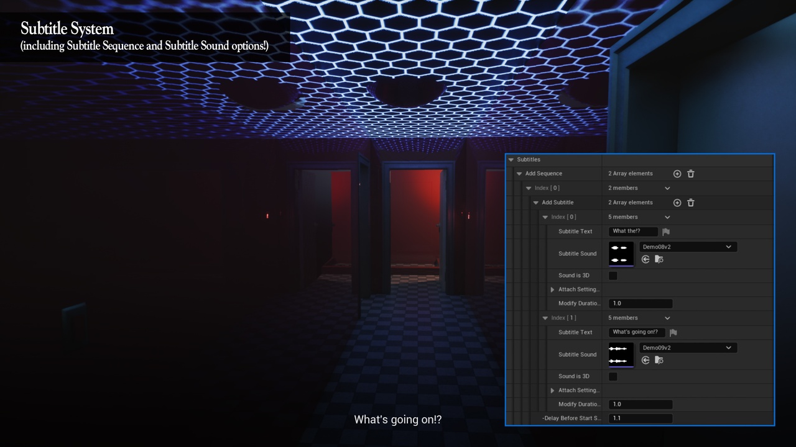Browse to Demo09v2 in Content Browser

pos(659,360)
